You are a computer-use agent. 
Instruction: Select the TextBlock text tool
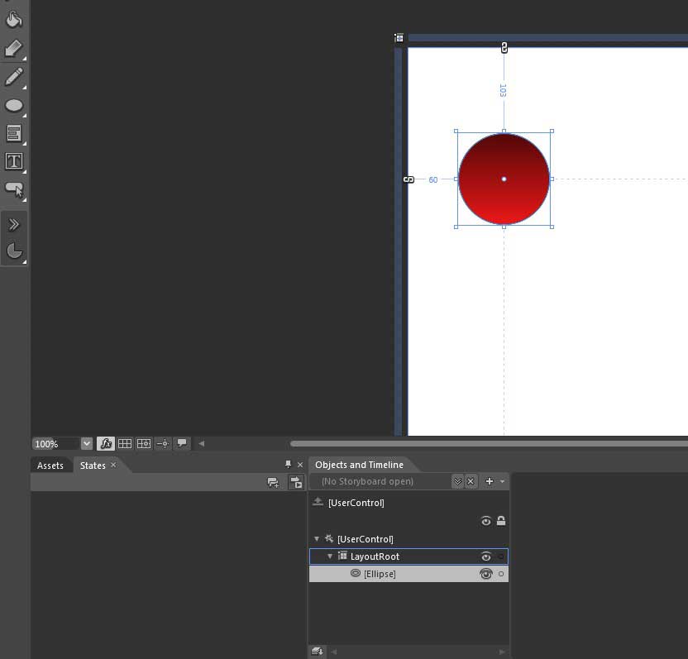(13, 161)
